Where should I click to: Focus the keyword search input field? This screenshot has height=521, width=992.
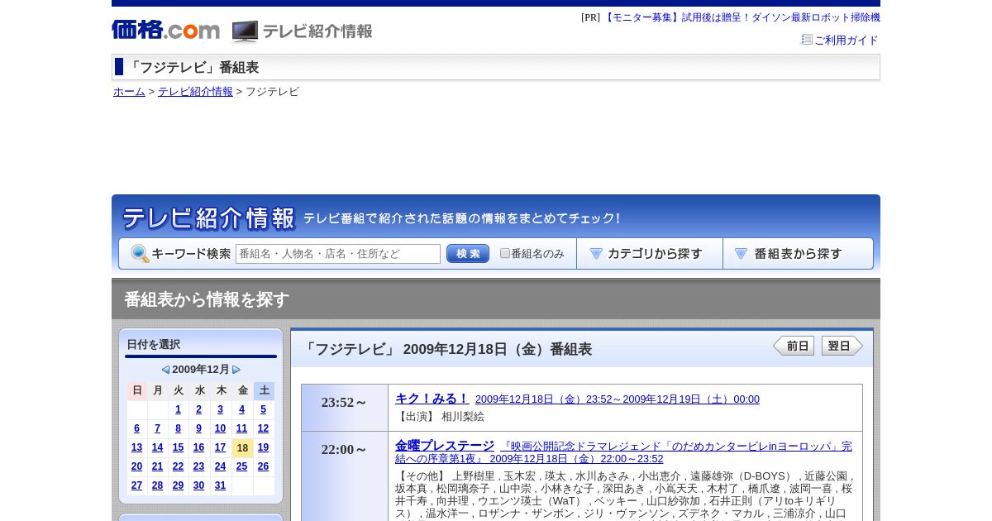pos(338,254)
